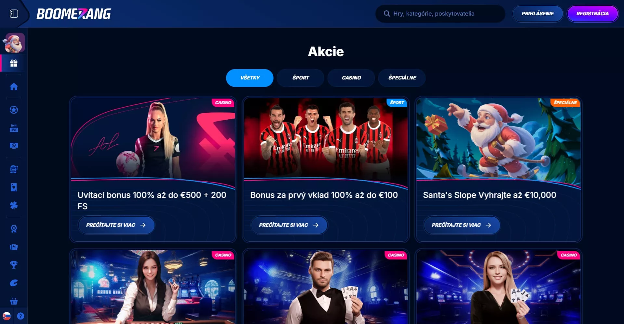Viewport: 624px width, 324px height.
Task: Open the slot machine casino icon
Action: pos(14,169)
